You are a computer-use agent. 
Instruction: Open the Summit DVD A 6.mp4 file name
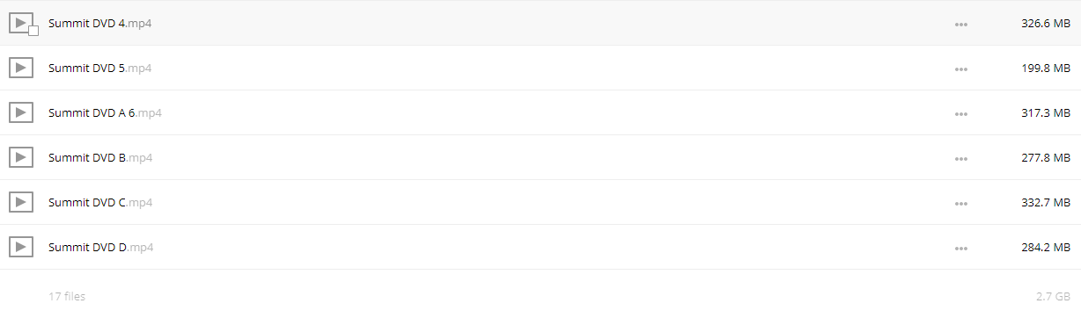105,112
